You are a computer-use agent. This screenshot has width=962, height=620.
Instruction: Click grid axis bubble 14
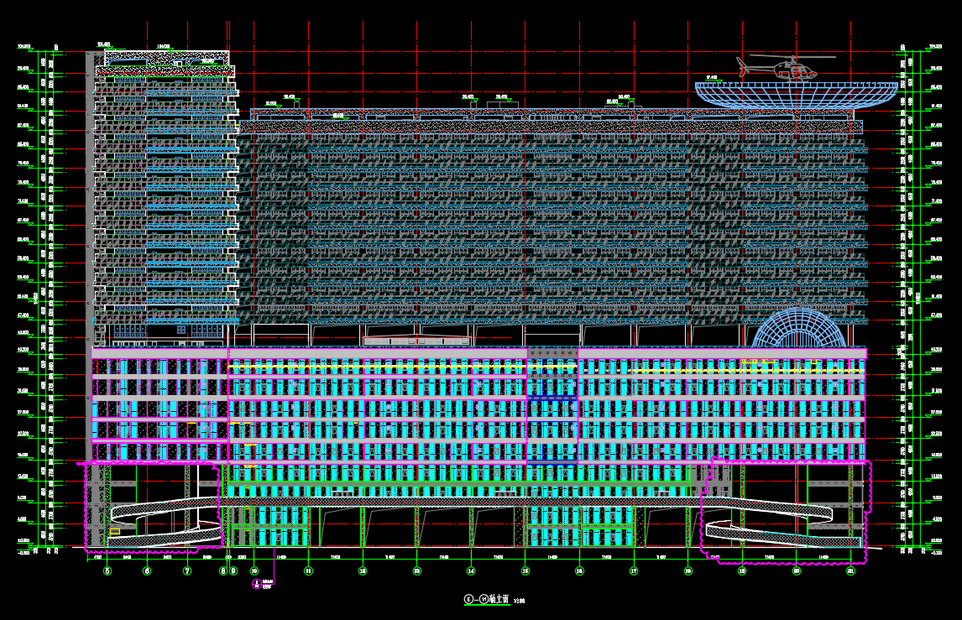point(471,571)
